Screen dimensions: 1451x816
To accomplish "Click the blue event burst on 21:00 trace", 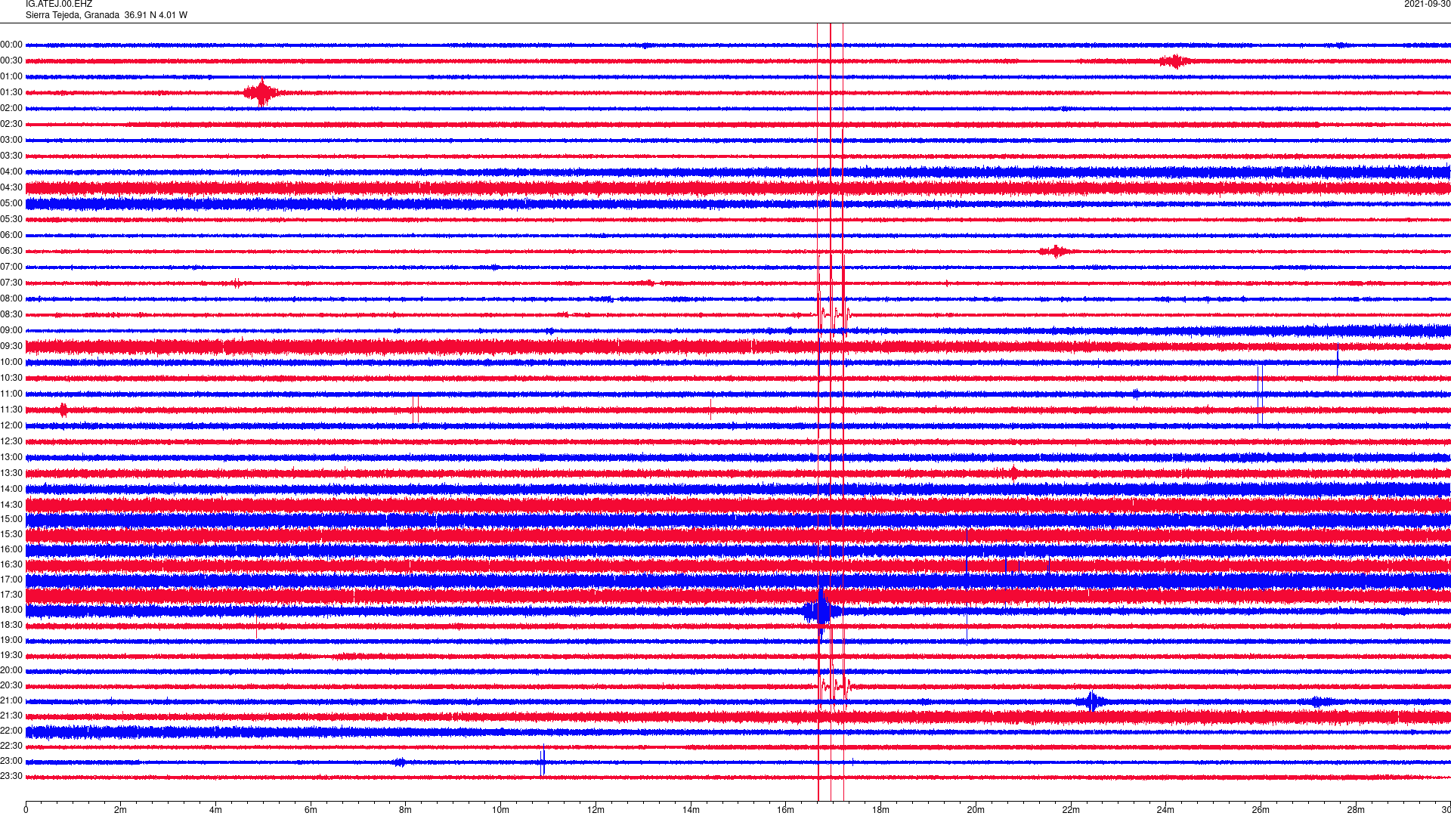I will click(x=1092, y=702).
